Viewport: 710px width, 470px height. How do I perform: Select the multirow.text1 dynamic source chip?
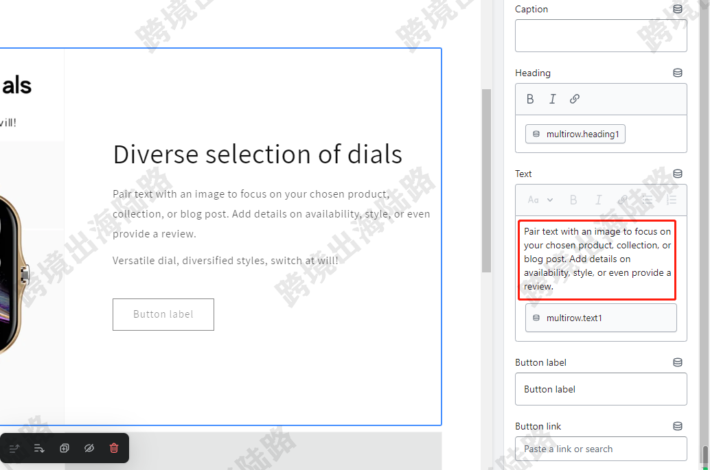(601, 318)
